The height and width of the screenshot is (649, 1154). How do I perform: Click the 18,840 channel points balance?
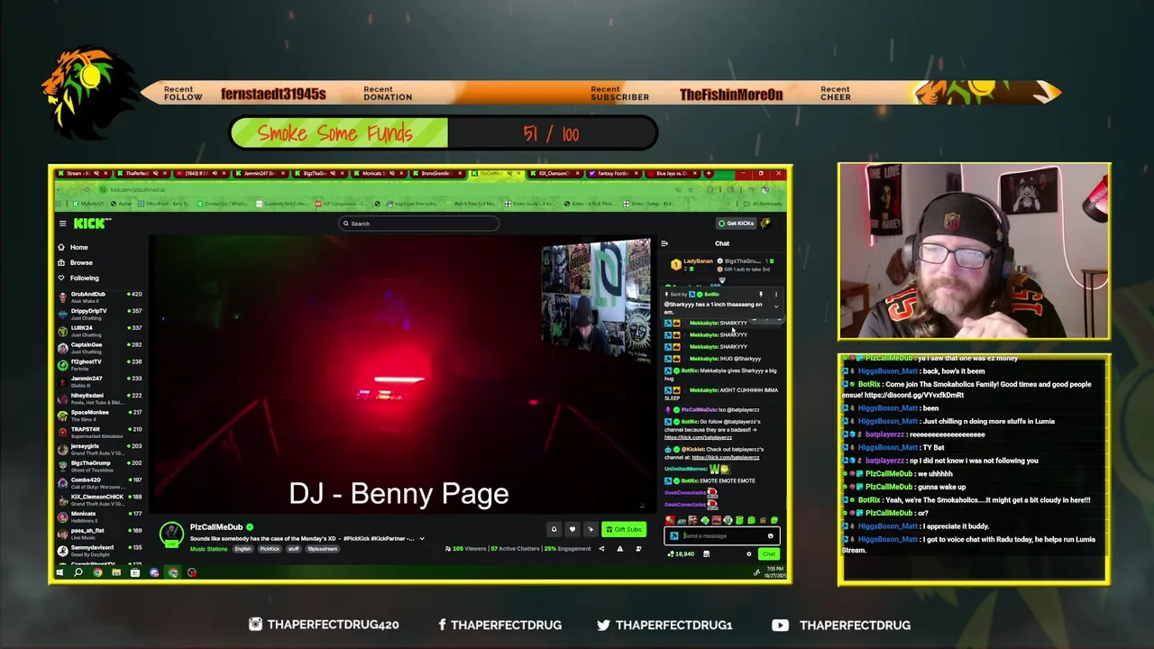pos(682,553)
